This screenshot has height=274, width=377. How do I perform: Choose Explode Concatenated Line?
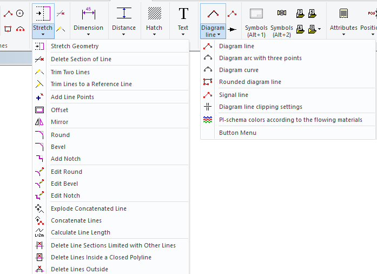[88, 208]
